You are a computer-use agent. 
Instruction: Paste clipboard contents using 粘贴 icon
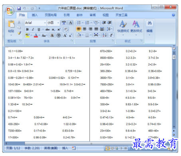pyautogui.click(x=11, y=24)
